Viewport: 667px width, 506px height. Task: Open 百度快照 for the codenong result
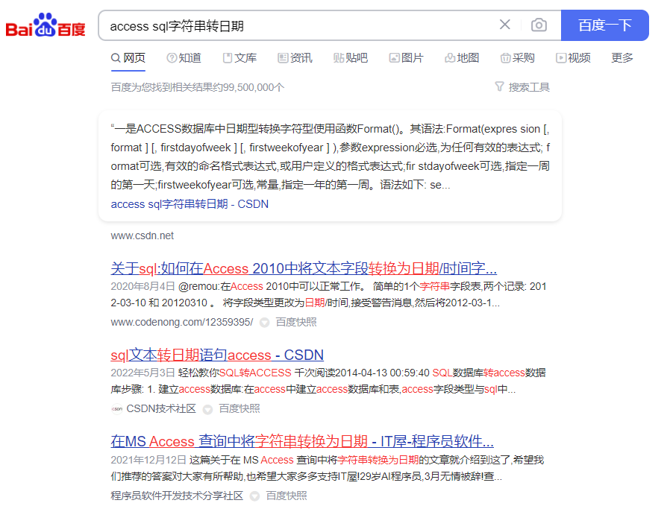tap(296, 322)
